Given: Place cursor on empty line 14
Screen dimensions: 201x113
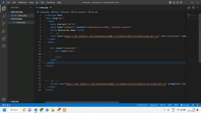Looking at the screenshot, I should pyautogui.click(x=115, y=54).
